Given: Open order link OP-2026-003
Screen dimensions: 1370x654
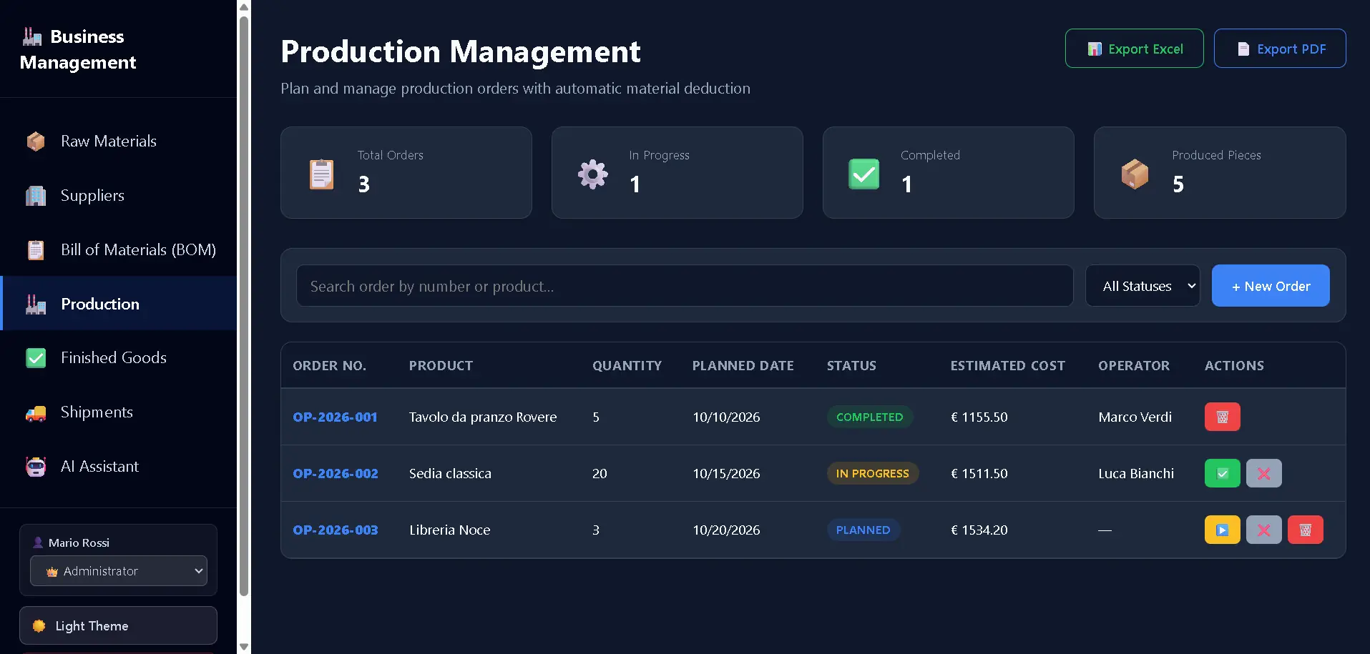Looking at the screenshot, I should point(335,530).
